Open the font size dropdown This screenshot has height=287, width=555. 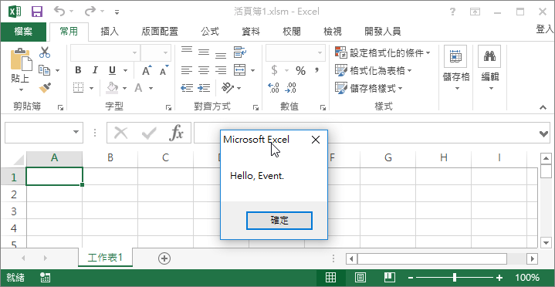pyautogui.click(x=166, y=52)
